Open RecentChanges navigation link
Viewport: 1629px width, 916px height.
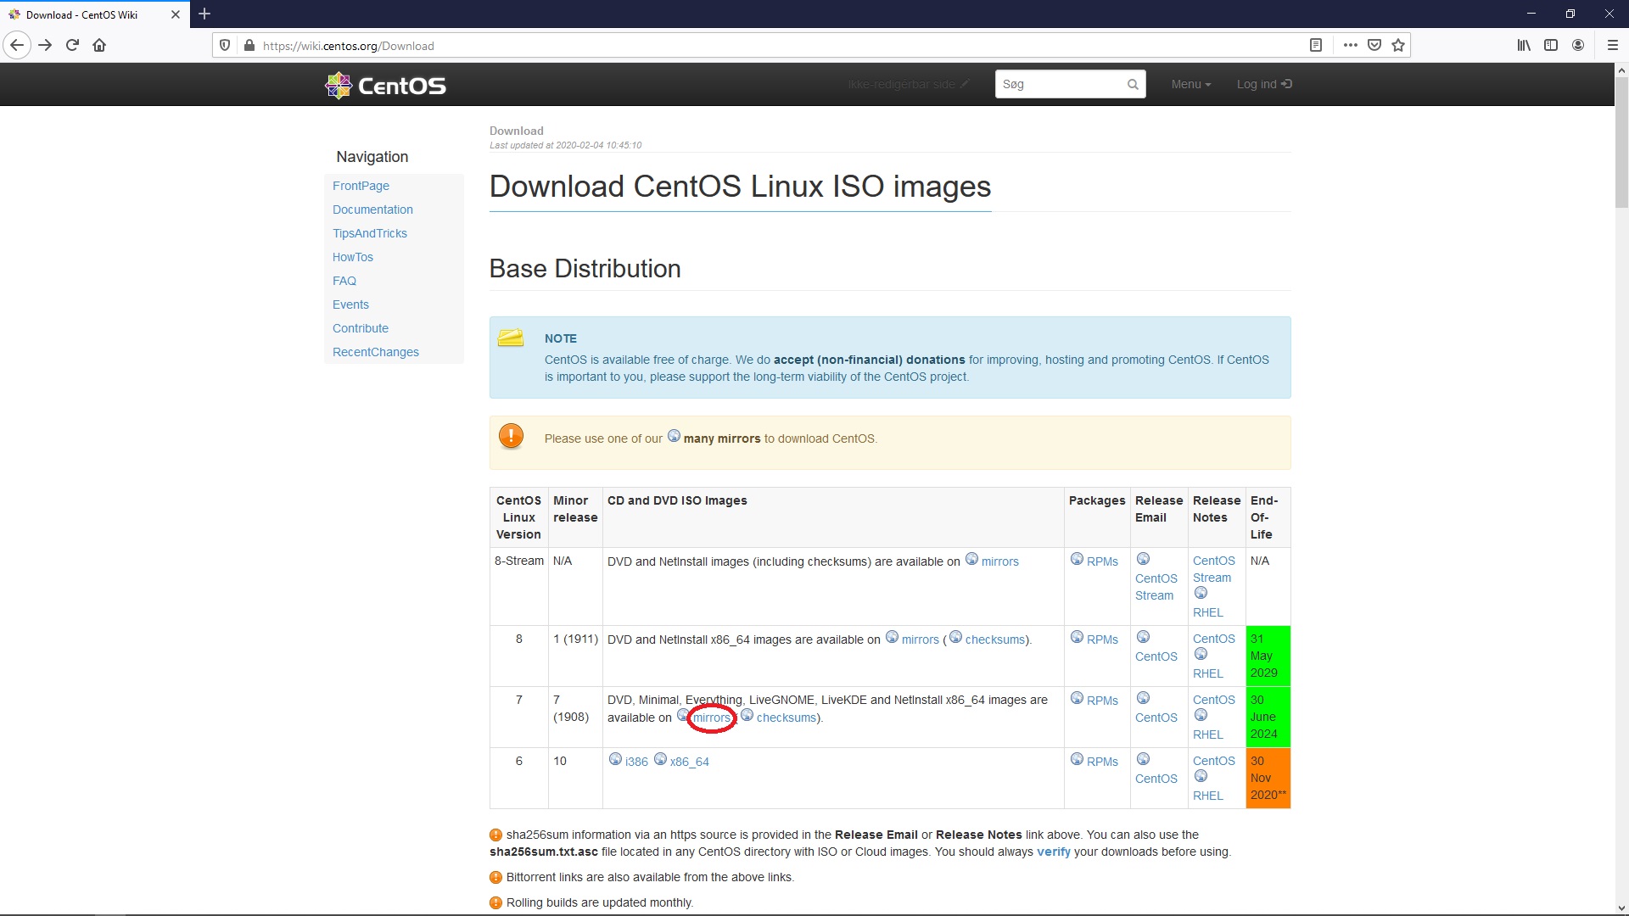pos(375,352)
